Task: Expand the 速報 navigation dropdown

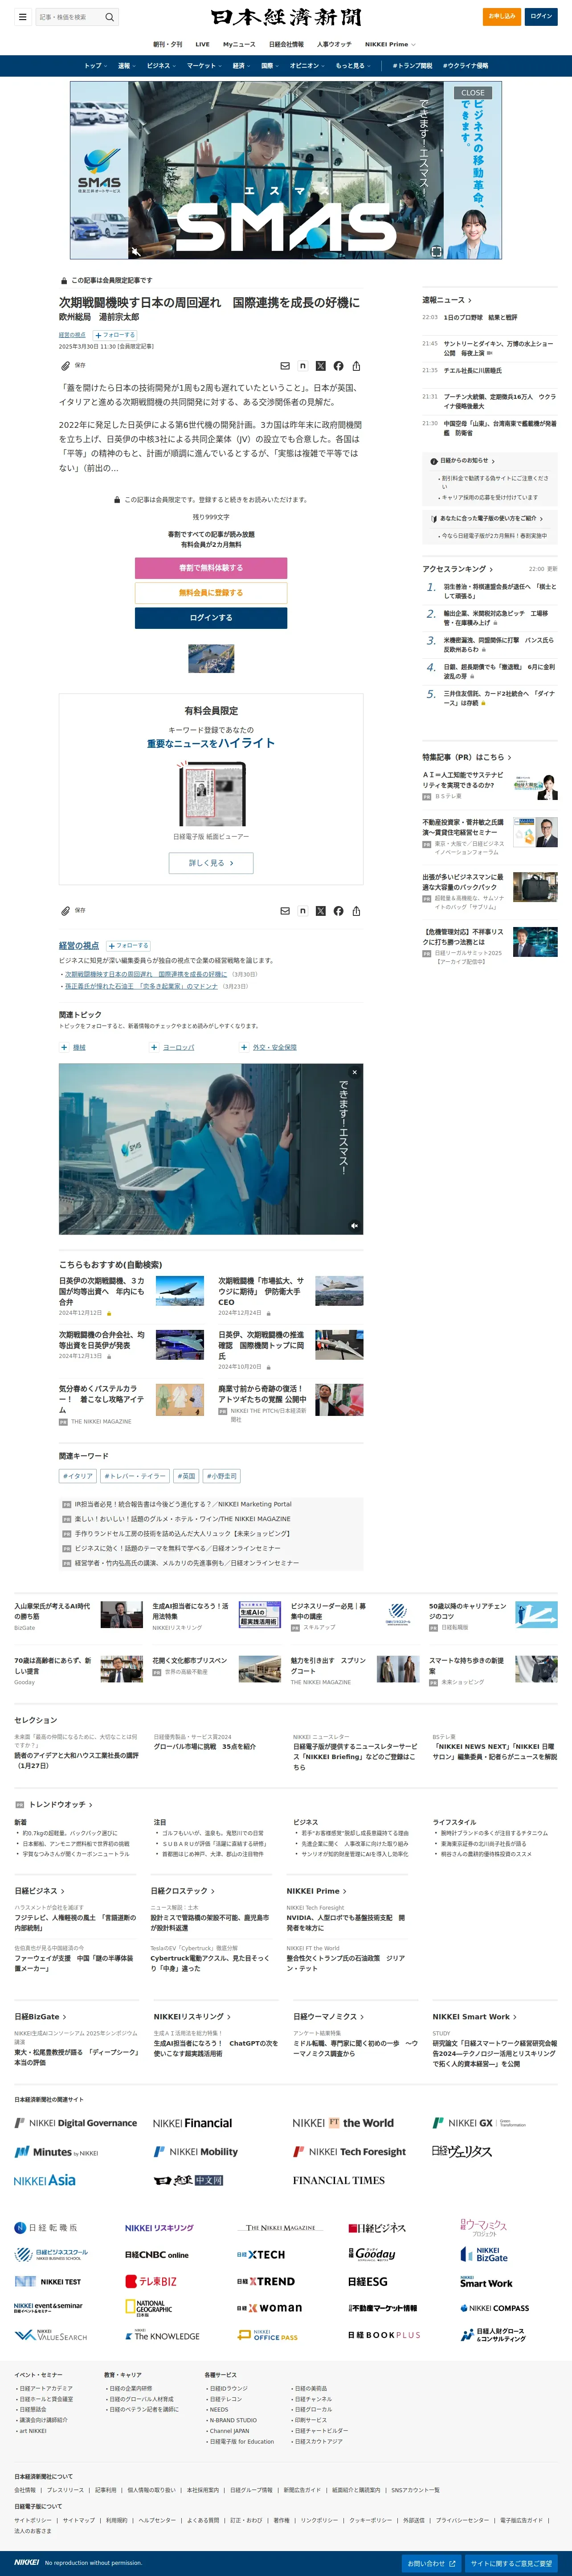Action: [x=126, y=66]
